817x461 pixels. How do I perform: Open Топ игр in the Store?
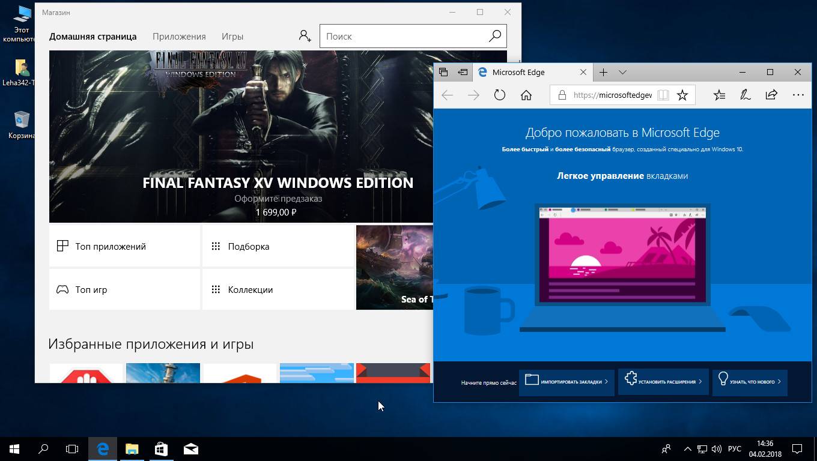coord(124,289)
